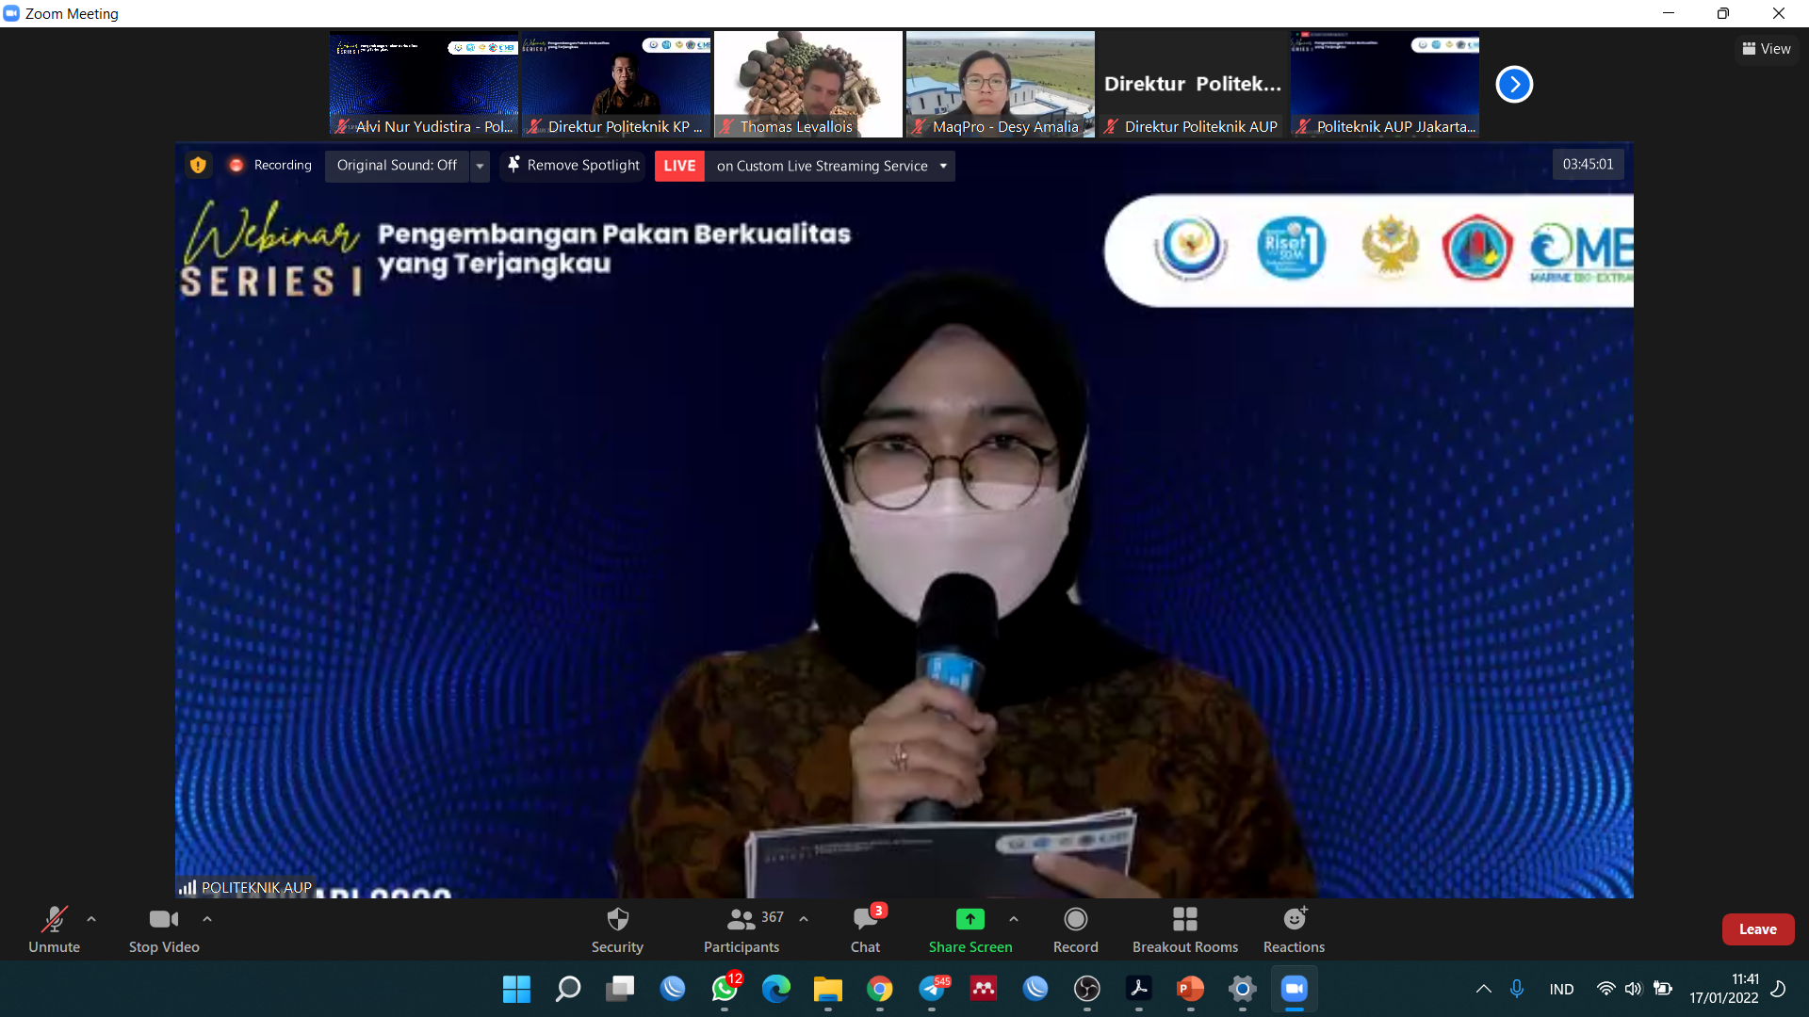Open Wi-Fi network tray icon
The image size is (1809, 1017).
(x=1605, y=989)
